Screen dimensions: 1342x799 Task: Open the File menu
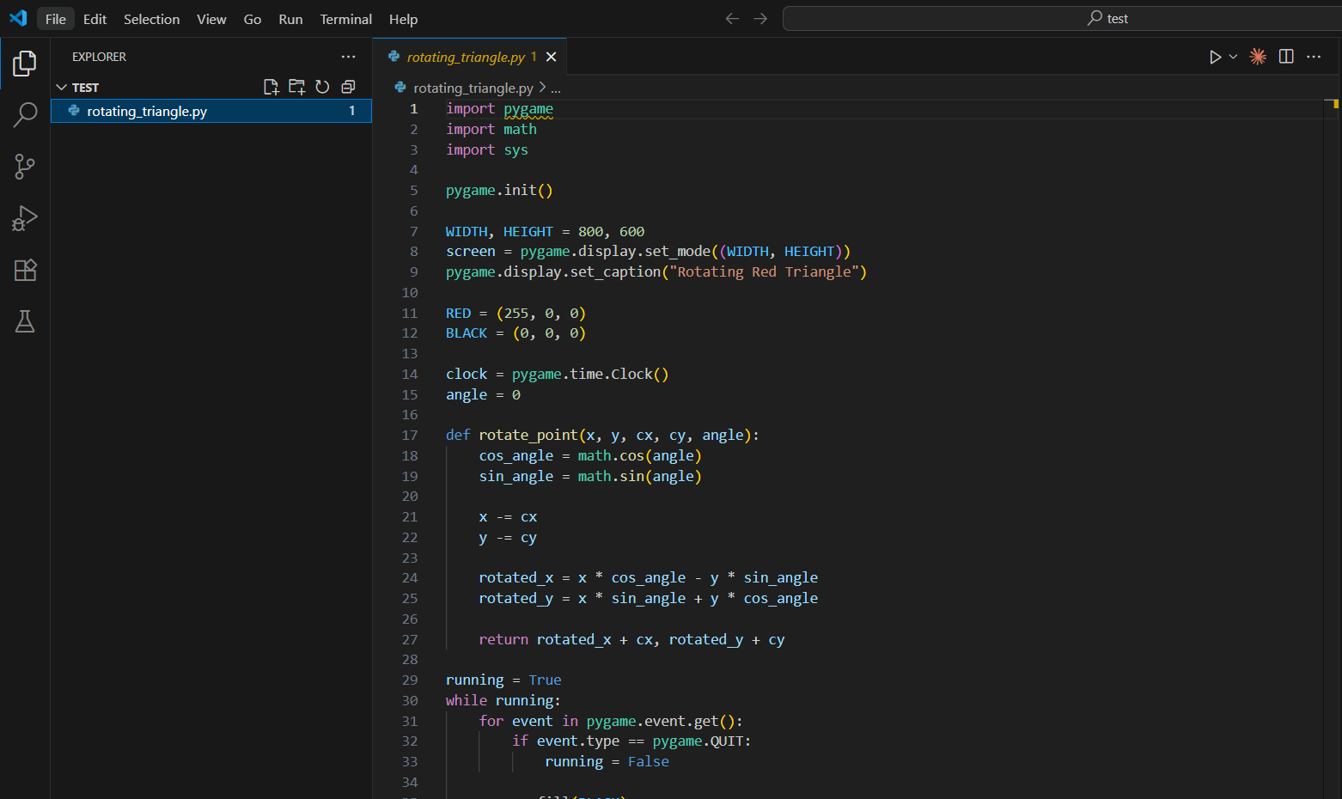pos(56,19)
